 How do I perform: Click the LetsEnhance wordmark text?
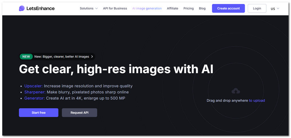pos(40,8)
